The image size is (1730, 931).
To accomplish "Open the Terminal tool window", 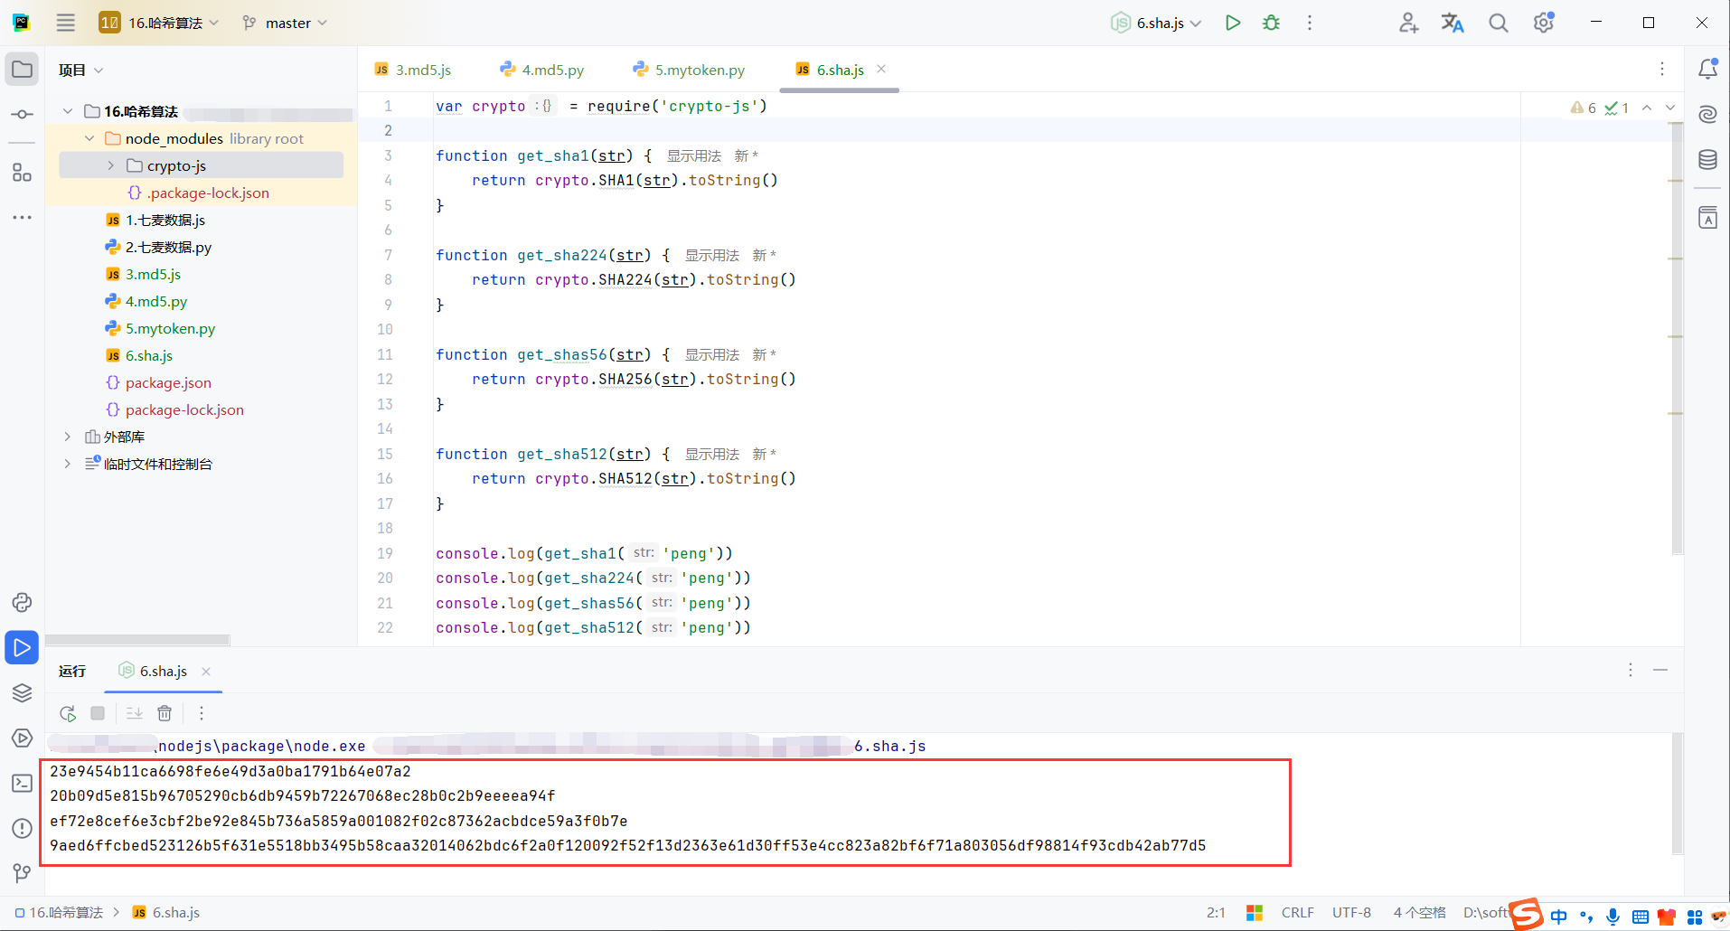I will pyautogui.click(x=22, y=784).
